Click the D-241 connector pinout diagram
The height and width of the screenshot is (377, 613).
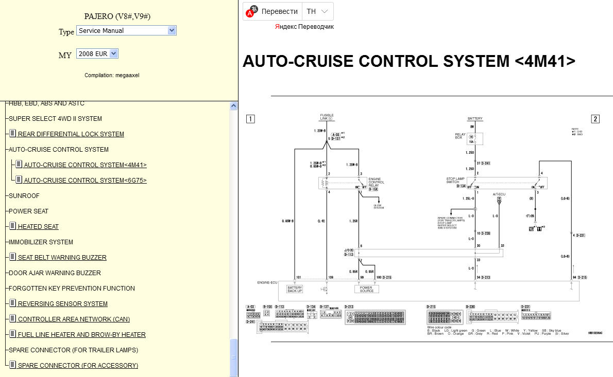coord(282,328)
